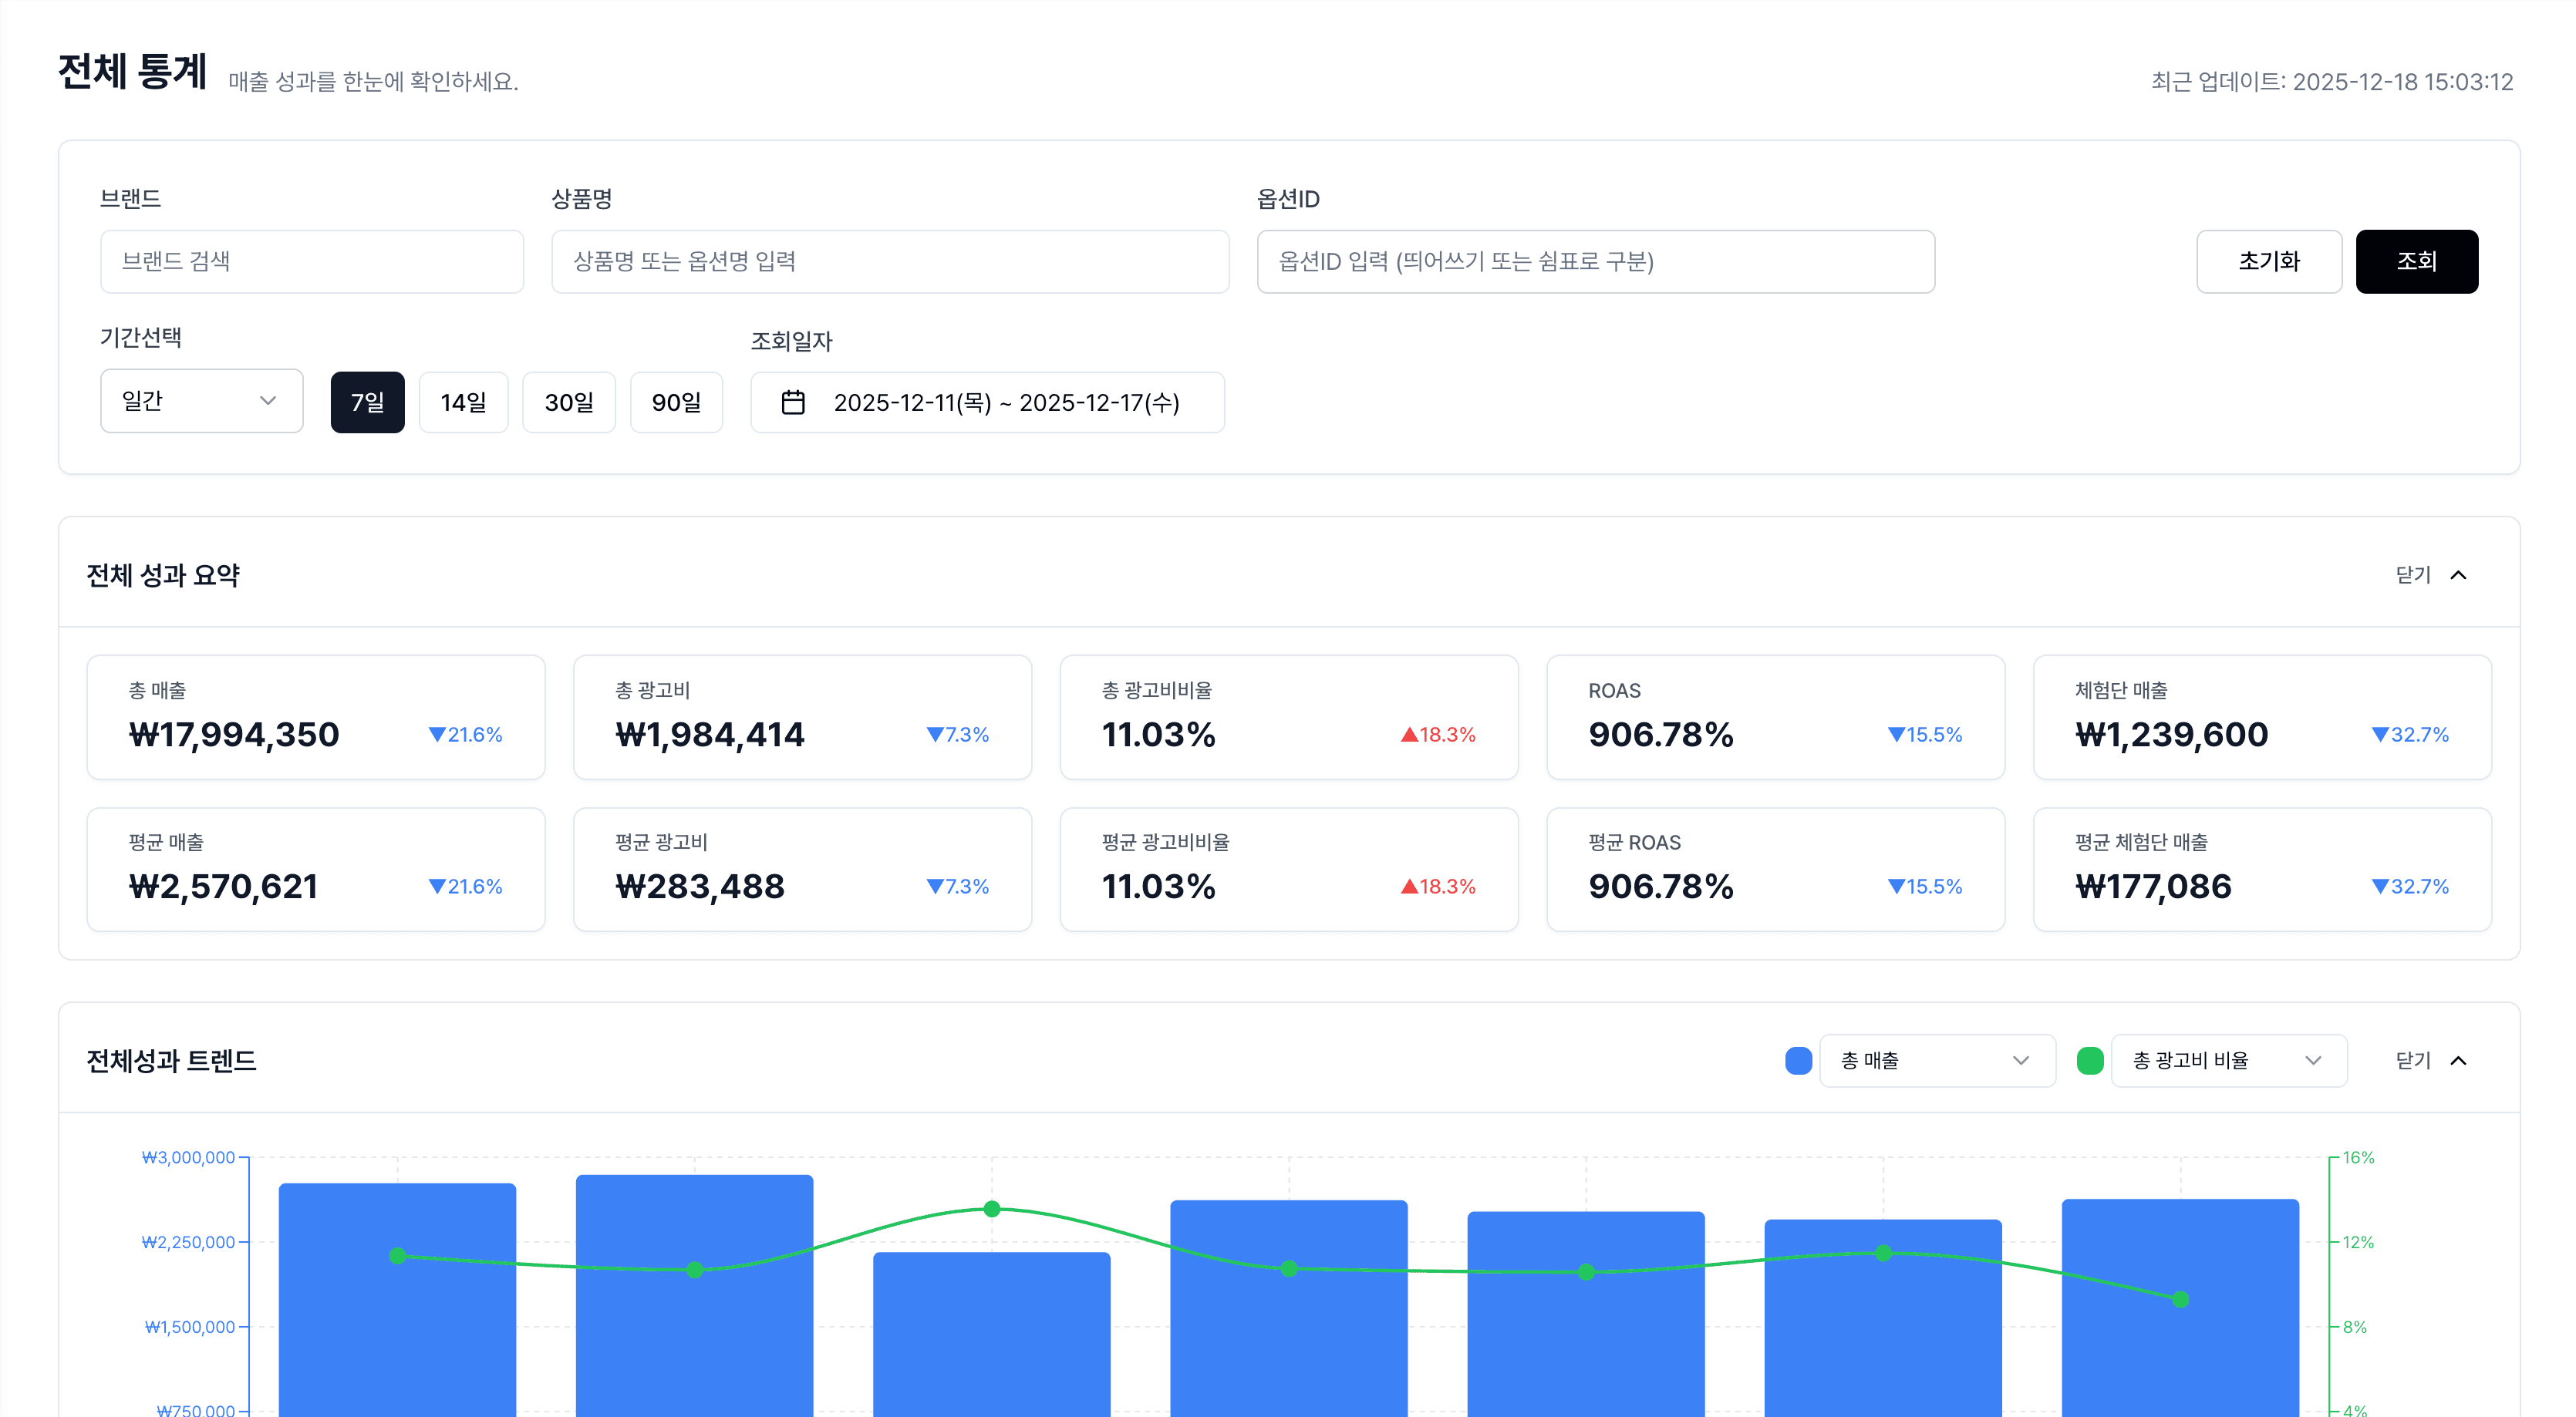
Task: Click the red up triangle in 총 광고비비율 card
Action: [1409, 735]
